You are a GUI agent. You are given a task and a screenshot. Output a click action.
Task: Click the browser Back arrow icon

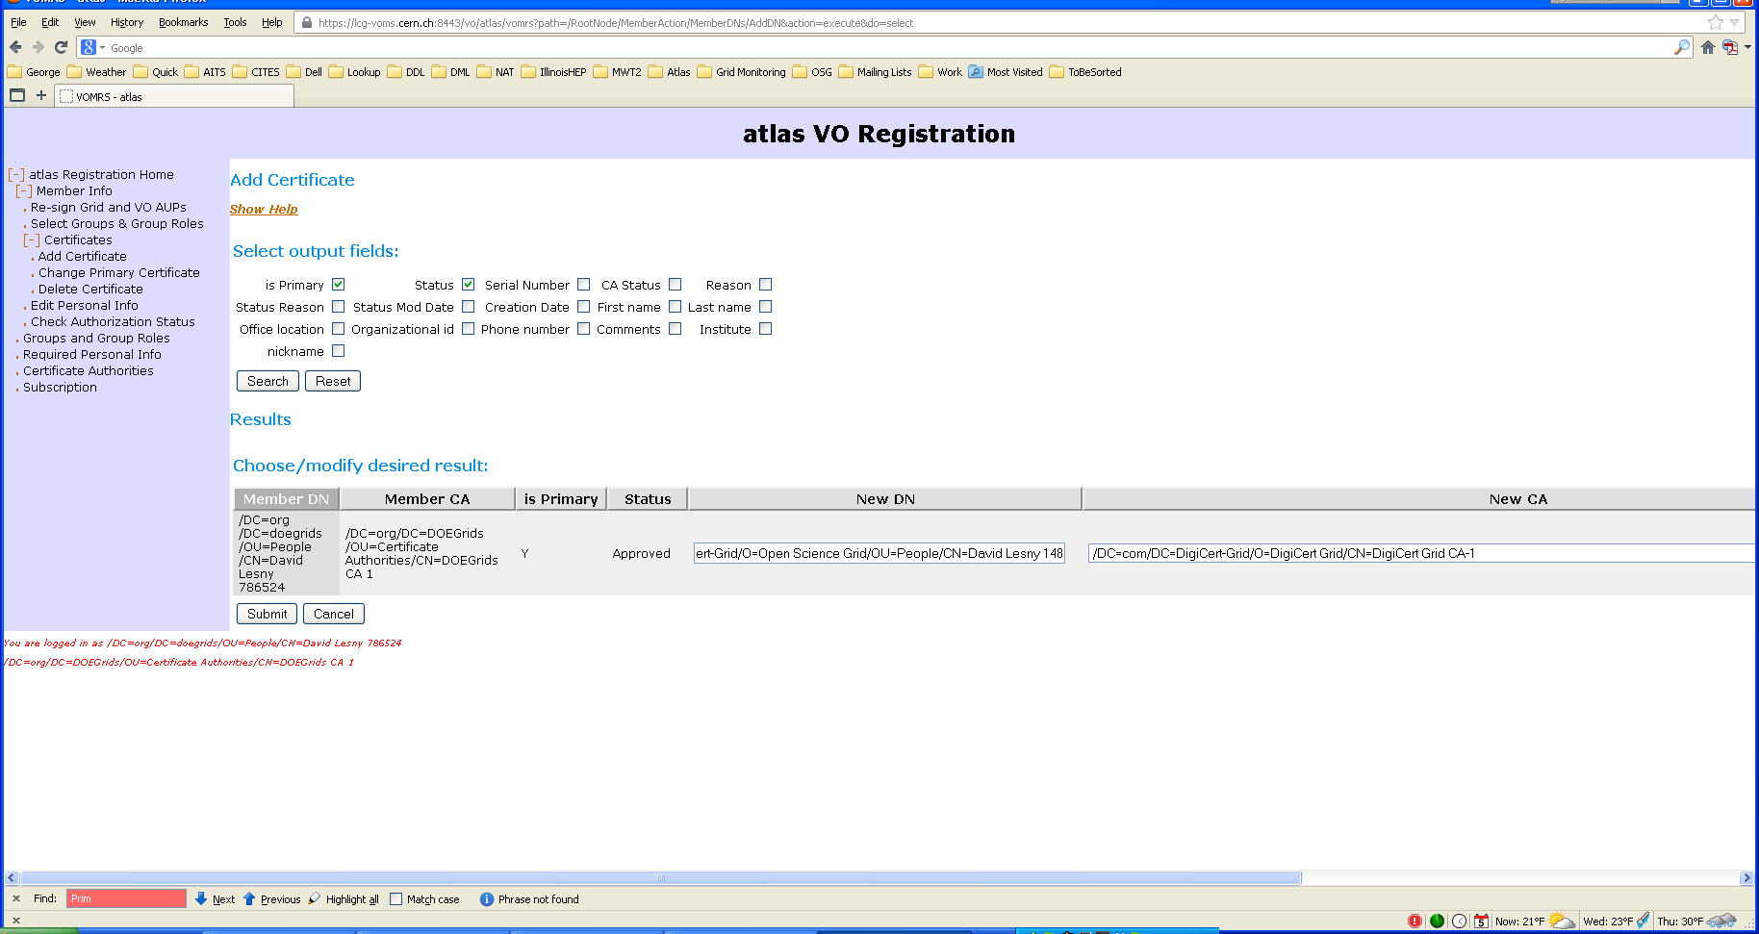(x=15, y=47)
